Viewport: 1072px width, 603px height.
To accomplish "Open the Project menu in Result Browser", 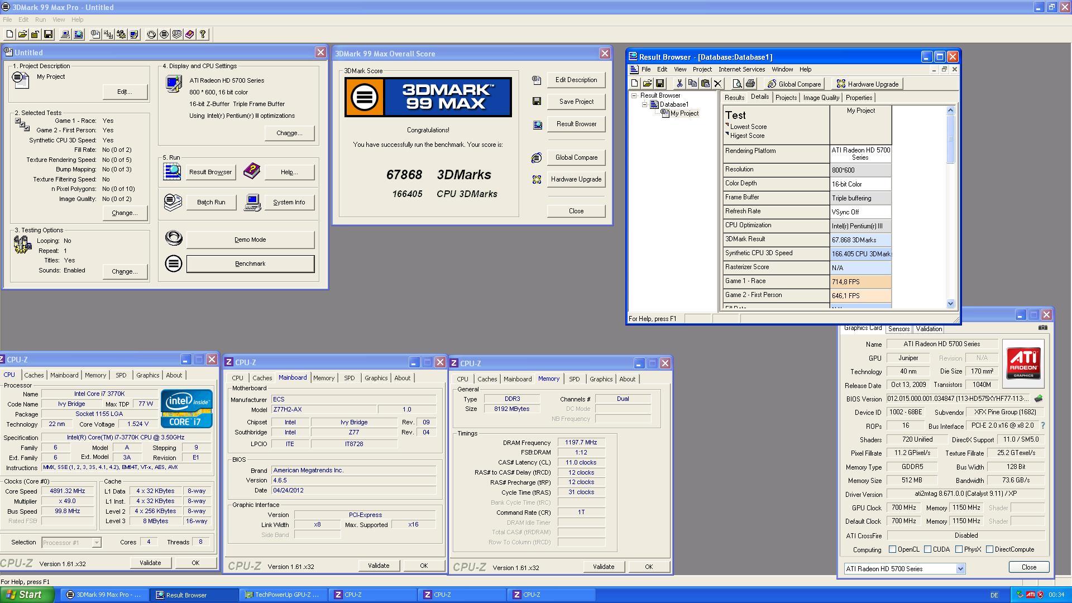I will [702, 69].
